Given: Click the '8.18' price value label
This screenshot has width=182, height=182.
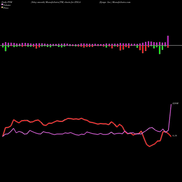Looking at the screenshot, I should coord(175,136).
